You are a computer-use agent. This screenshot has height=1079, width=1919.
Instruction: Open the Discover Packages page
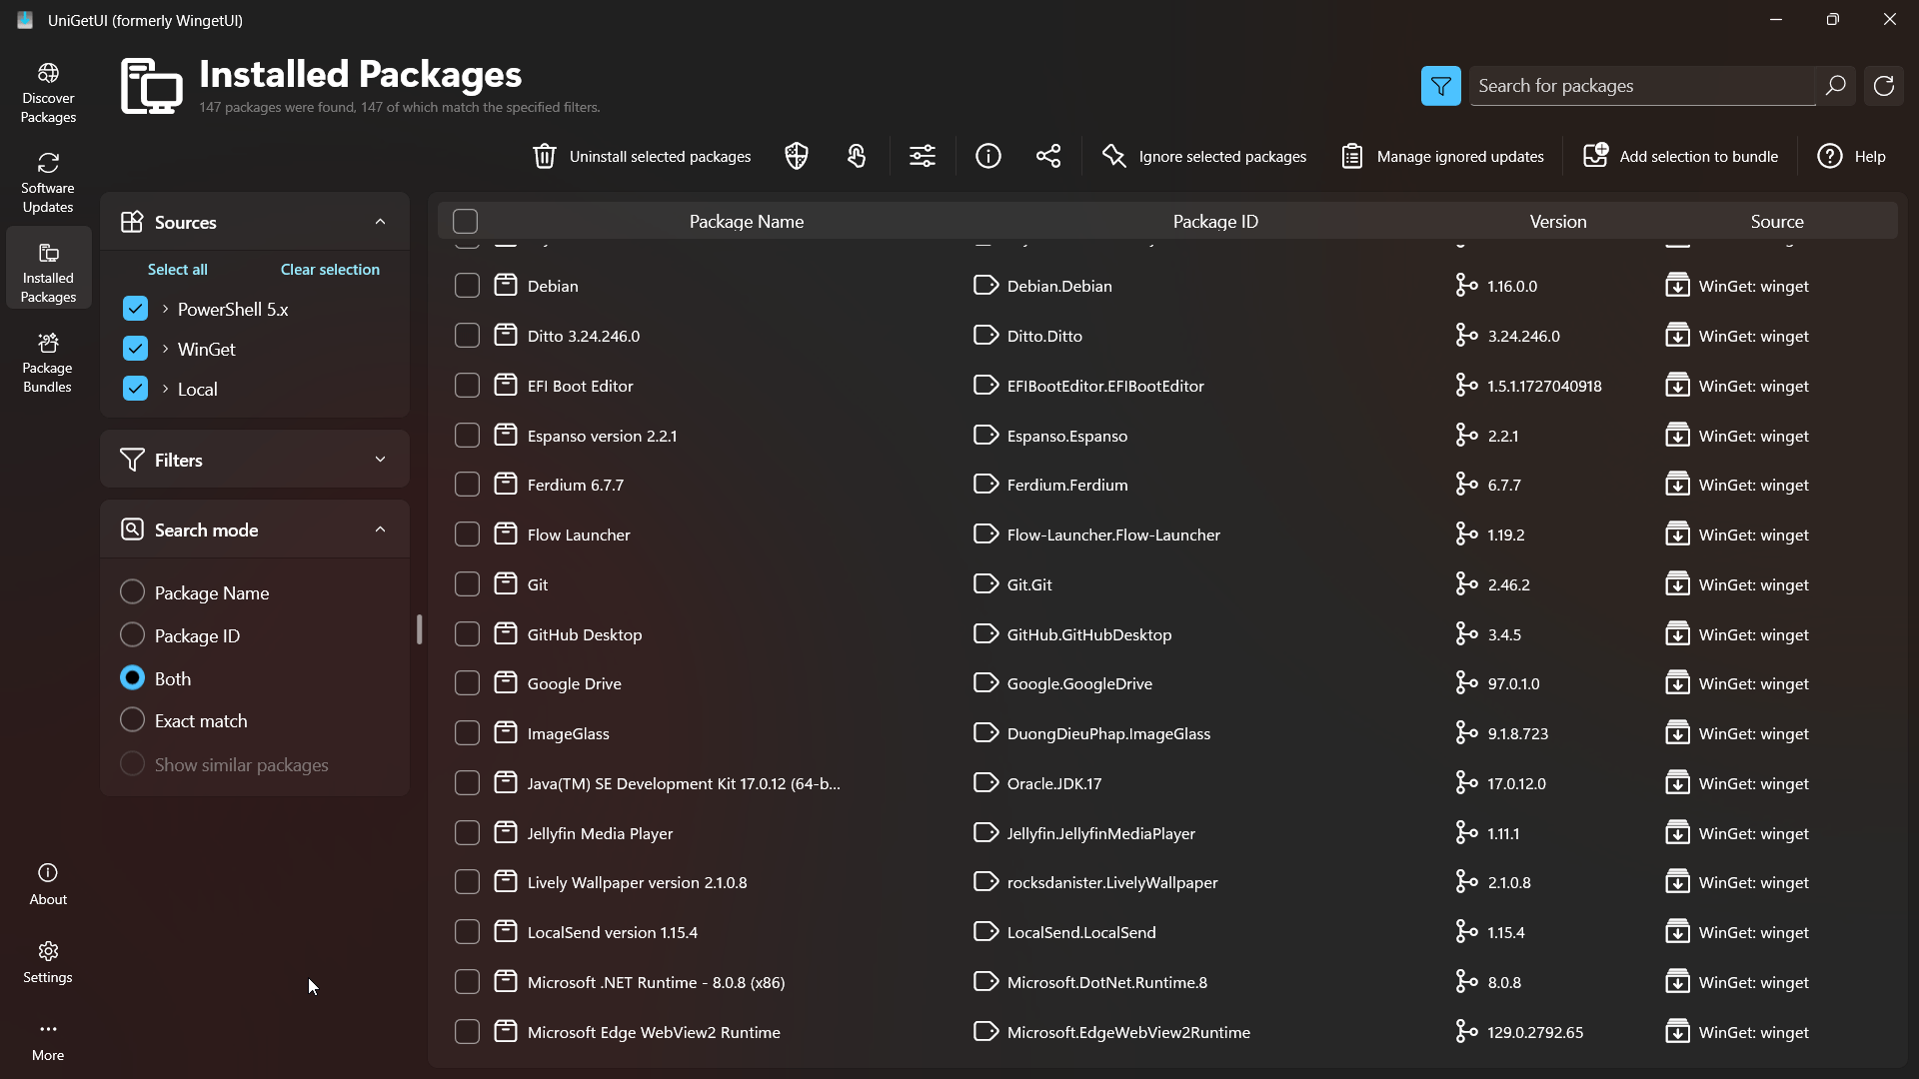pos(48,93)
